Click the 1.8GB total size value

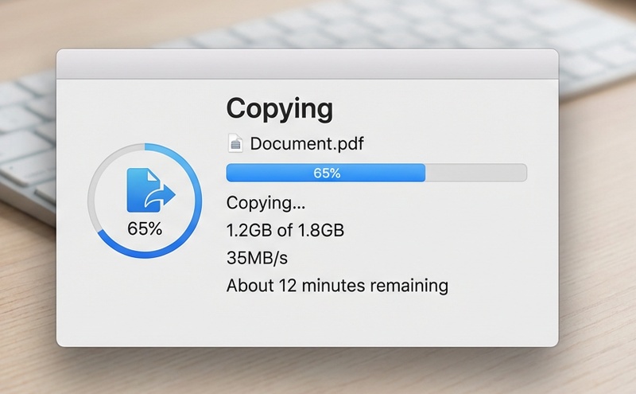[x=320, y=231]
